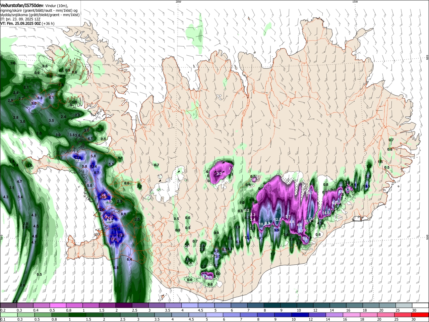429x322 pixels.
Task: Click the 6.6 precipitation value
Action: click(x=238, y=242)
